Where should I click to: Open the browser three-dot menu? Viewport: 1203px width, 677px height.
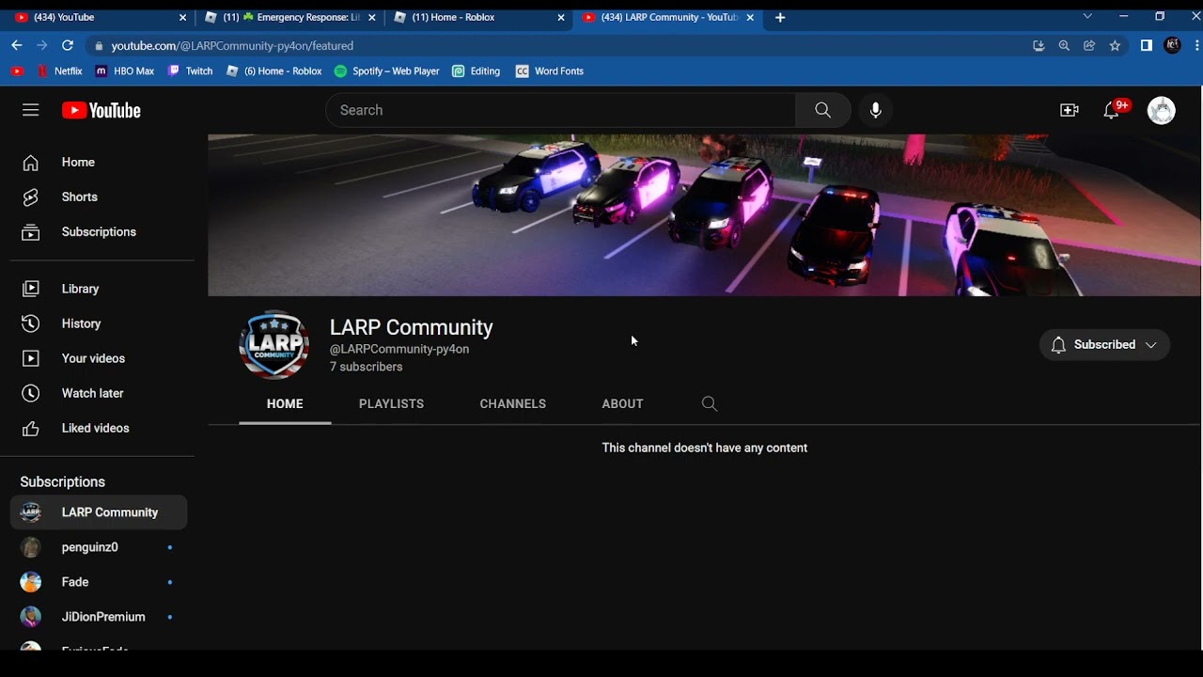tap(1196, 45)
